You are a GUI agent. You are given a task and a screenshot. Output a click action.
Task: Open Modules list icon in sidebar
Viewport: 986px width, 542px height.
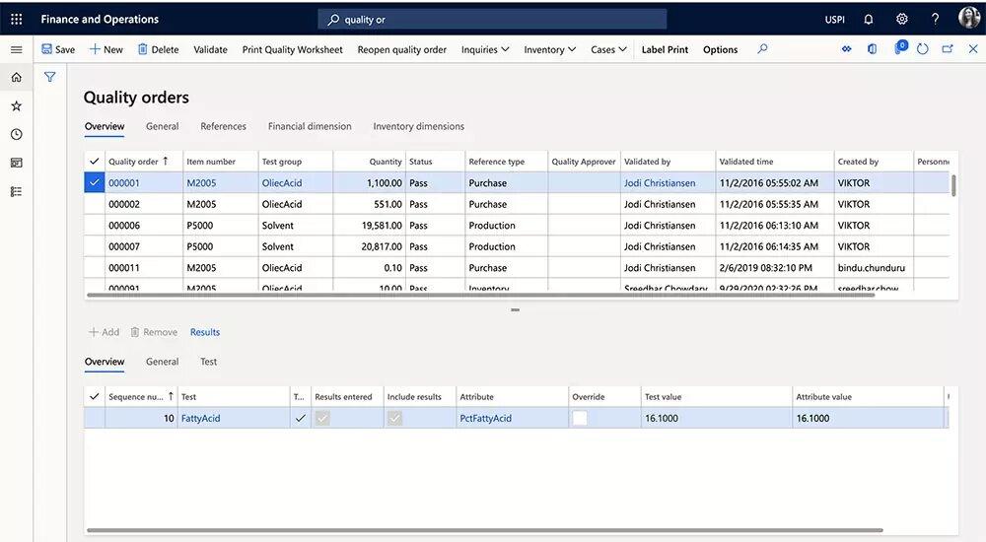coord(17,191)
